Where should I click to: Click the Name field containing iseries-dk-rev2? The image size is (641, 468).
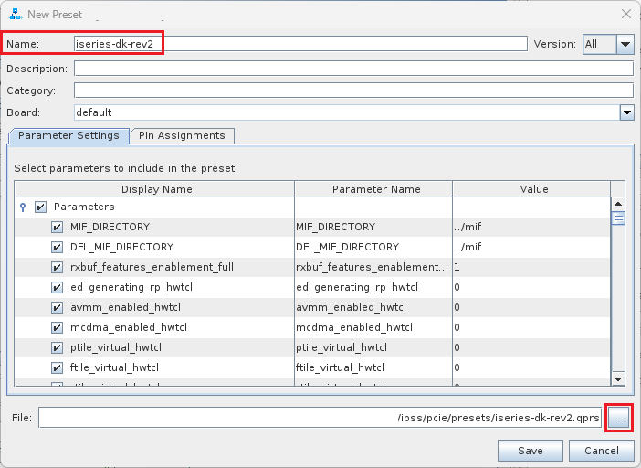[x=299, y=44]
